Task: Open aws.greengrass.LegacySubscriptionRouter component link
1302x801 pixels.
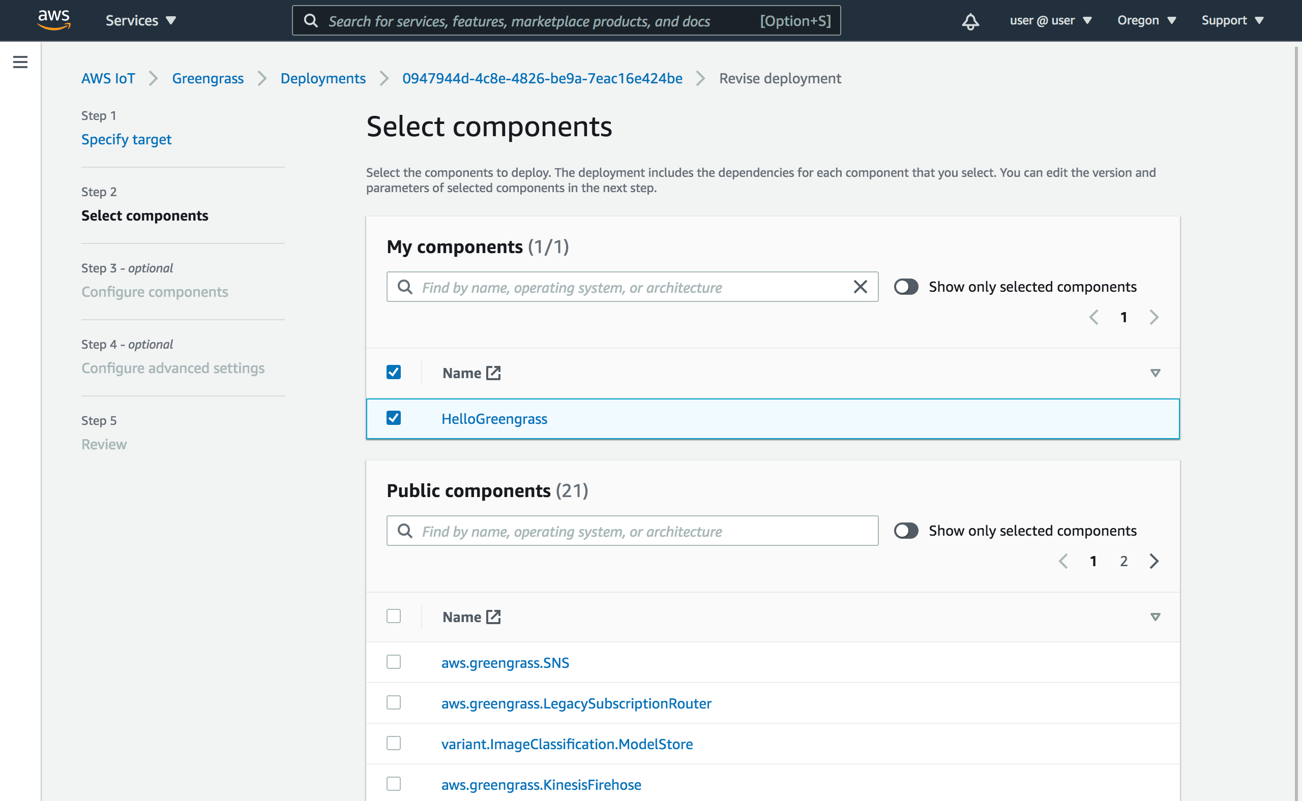Action: (x=576, y=703)
